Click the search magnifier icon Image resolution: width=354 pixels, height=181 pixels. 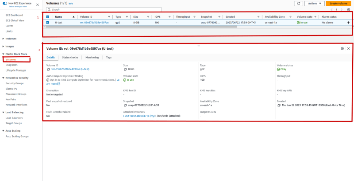49,10
